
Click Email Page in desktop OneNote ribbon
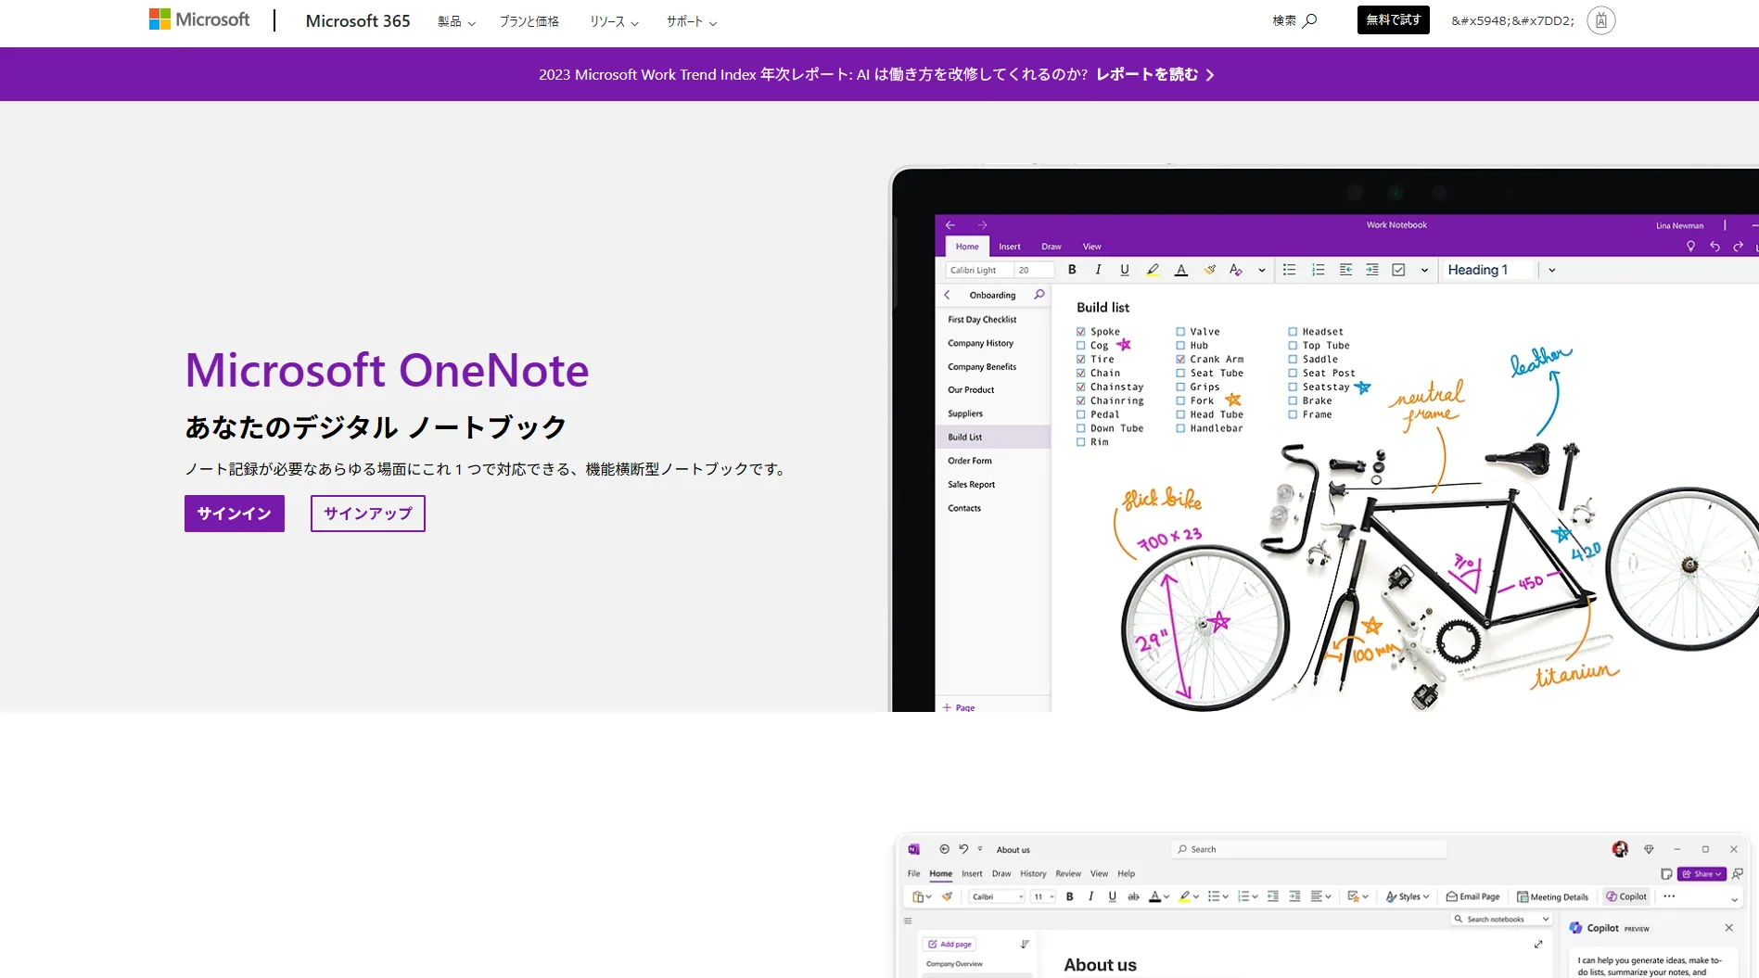1472,896
